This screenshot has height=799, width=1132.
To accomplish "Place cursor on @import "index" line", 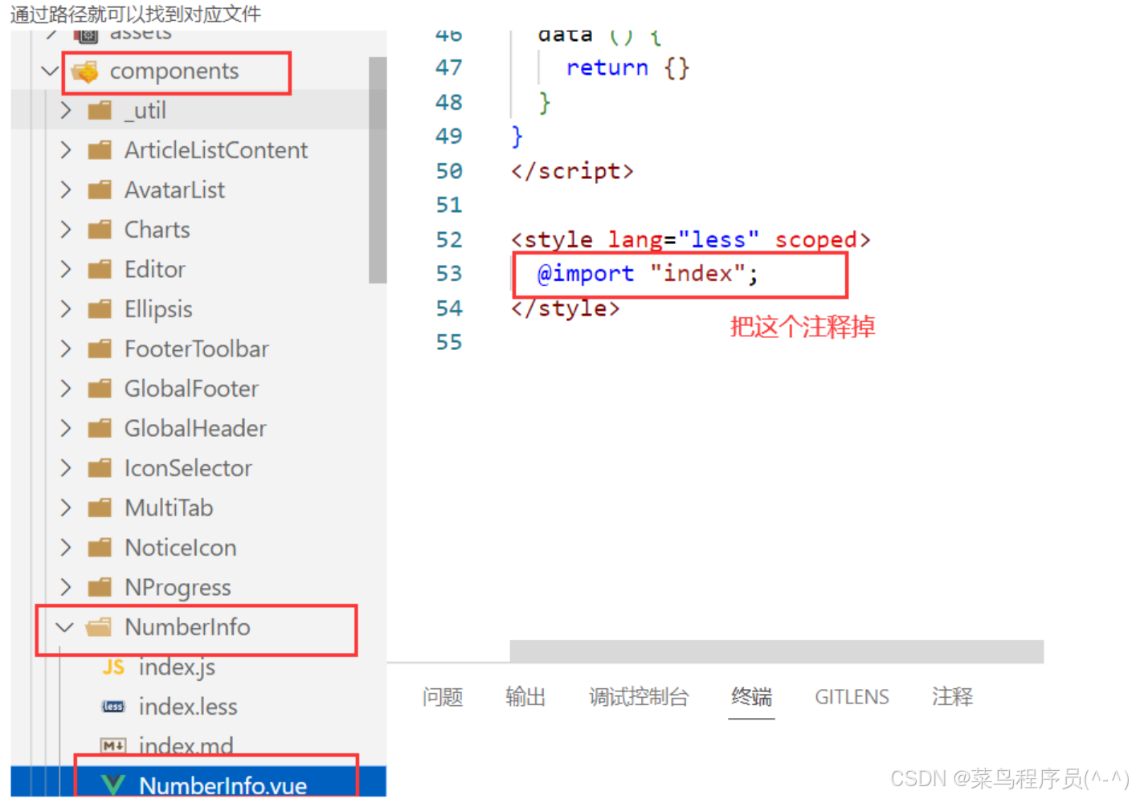I will (648, 274).
